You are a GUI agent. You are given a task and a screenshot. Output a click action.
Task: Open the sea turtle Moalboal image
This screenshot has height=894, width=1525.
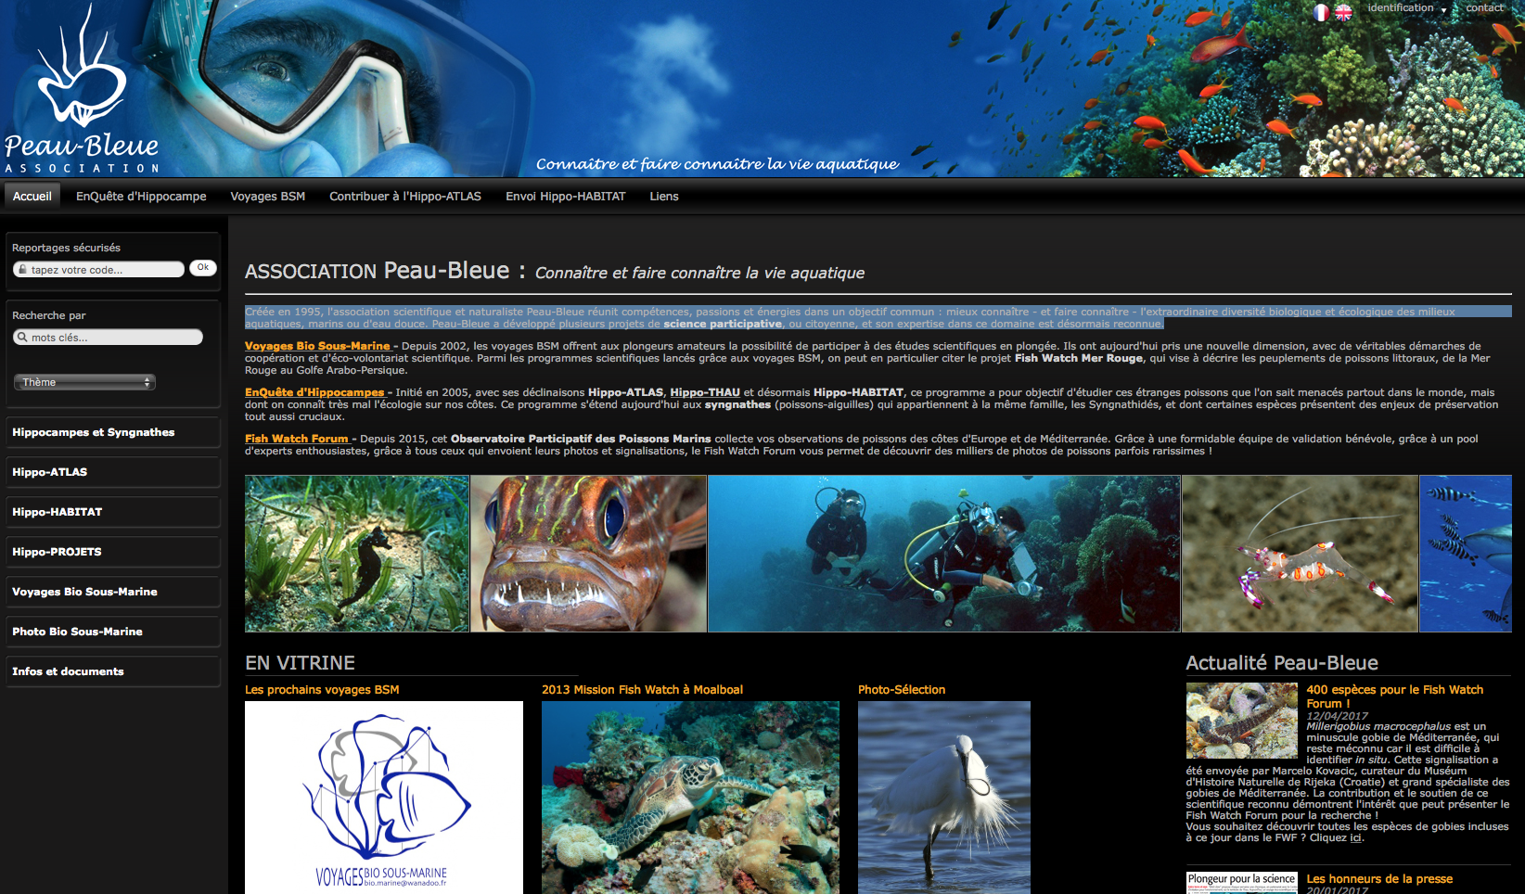tap(690, 798)
